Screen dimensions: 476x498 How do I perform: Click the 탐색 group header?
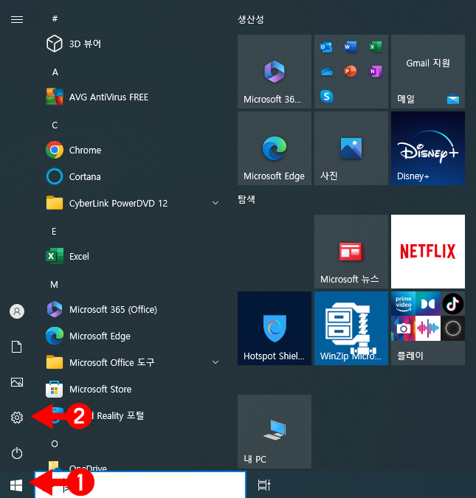click(246, 199)
